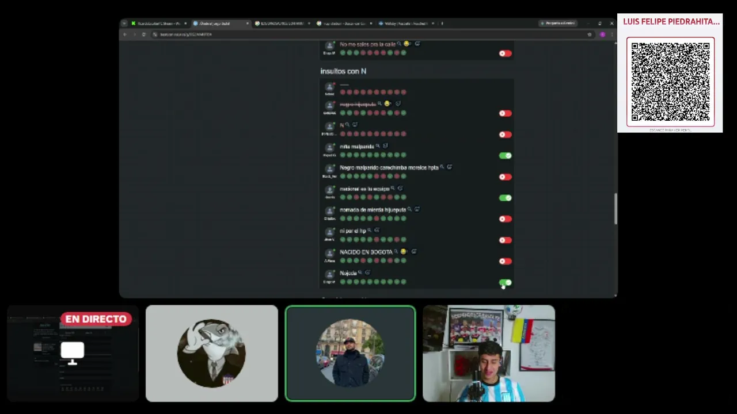
Task: Click the icon after the magnifier on answer "N"
Action: pyautogui.click(x=355, y=125)
